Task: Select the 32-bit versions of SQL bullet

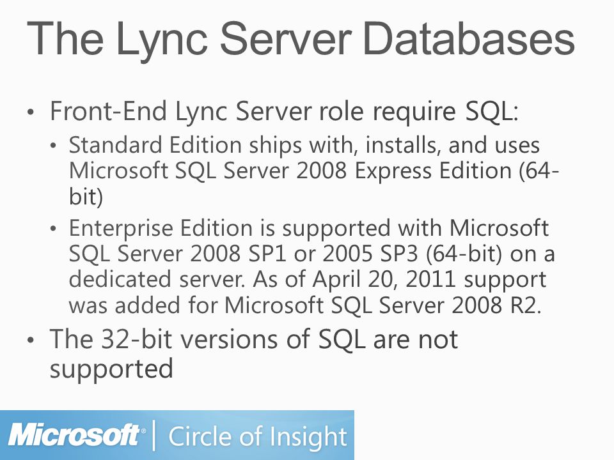Action: coord(254,354)
